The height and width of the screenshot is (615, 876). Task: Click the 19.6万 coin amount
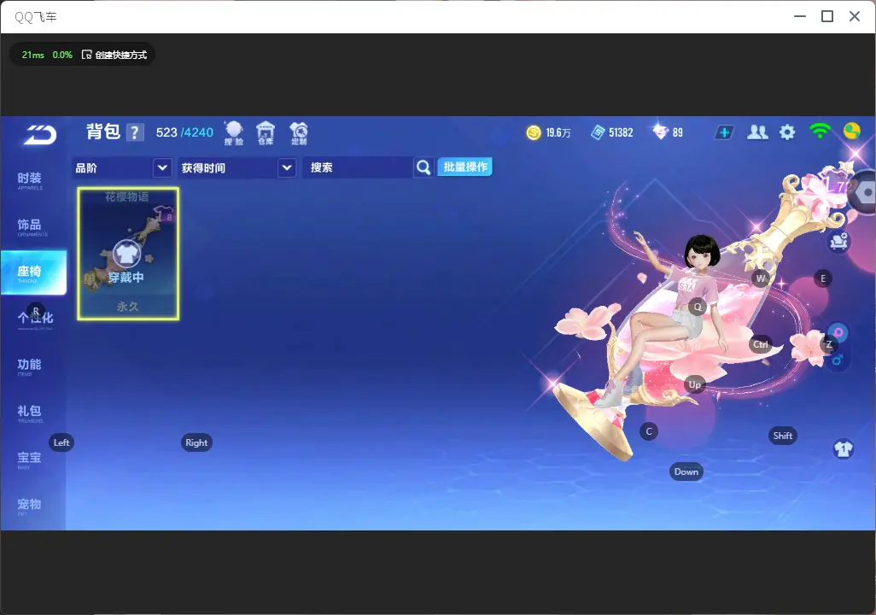click(558, 133)
